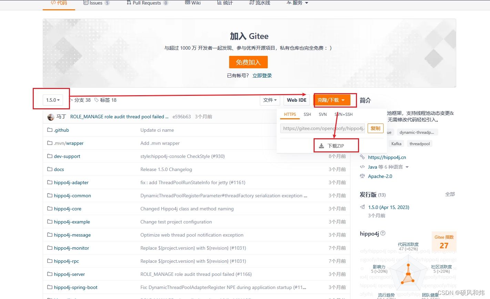
Task: Open commit 'Release 1.5.0 Changelog'
Action: pos(166,169)
